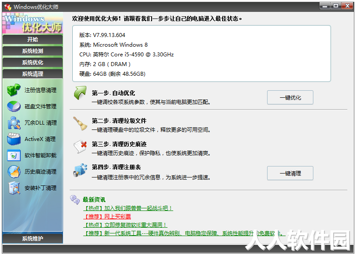Image resolution: width=357 pixels, height=255 pixels.
Task: Open the 系统检测 sidebar section
Action: click(x=33, y=51)
